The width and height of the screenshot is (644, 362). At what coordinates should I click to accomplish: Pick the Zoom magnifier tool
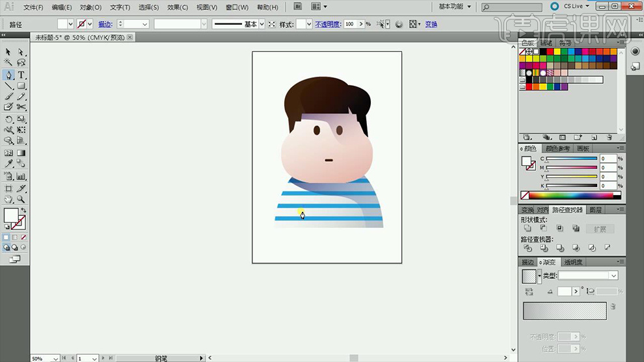[x=21, y=200]
